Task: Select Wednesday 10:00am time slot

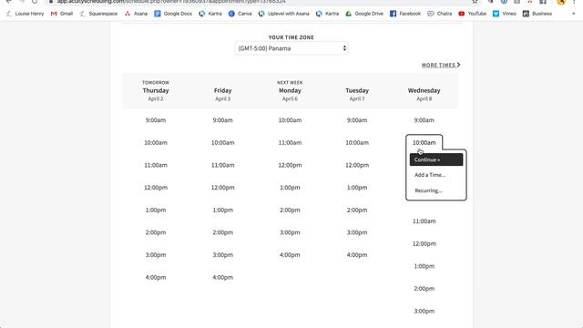Action: pyautogui.click(x=424, y=142)
